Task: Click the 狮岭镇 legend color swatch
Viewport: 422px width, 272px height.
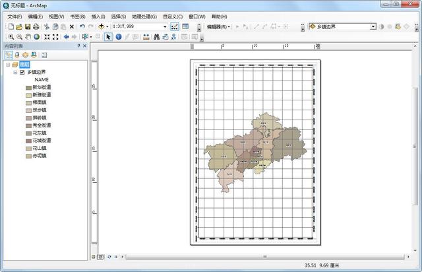Action: (x=29, y=118)
